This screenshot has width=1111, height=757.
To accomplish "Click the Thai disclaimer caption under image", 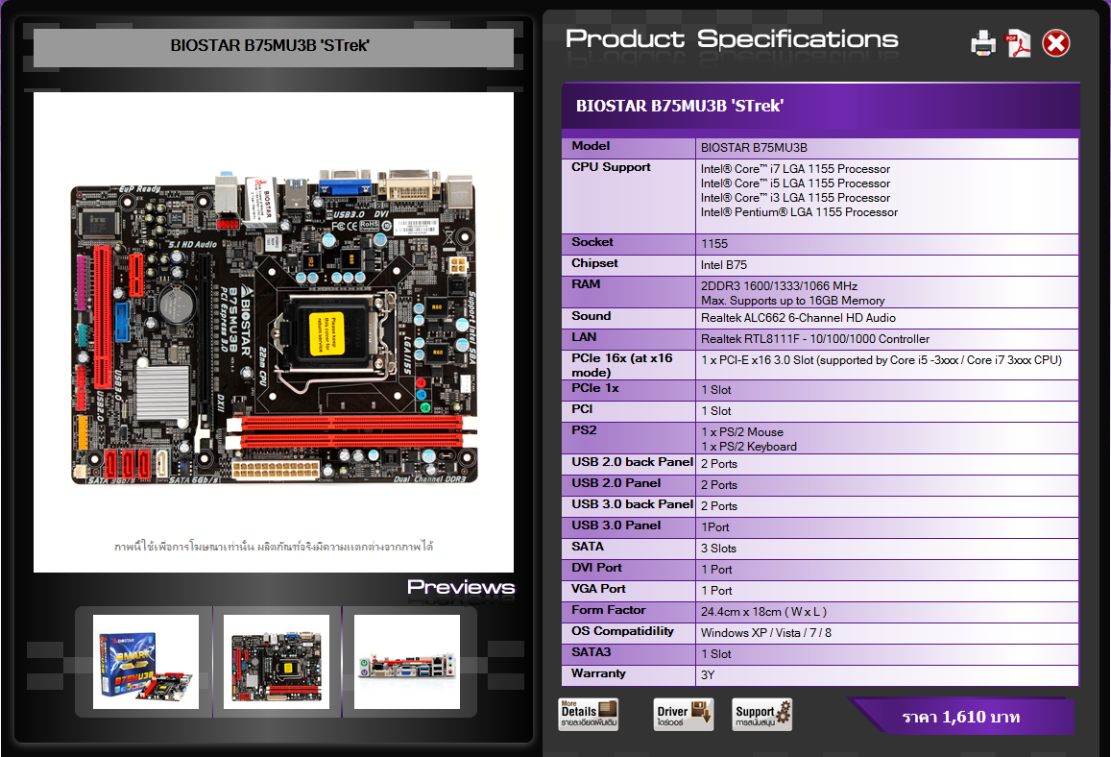I will point(274,547).
